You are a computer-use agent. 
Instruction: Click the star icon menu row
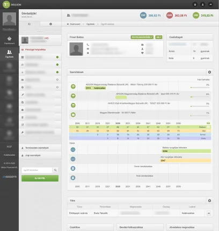click(40, 72)
